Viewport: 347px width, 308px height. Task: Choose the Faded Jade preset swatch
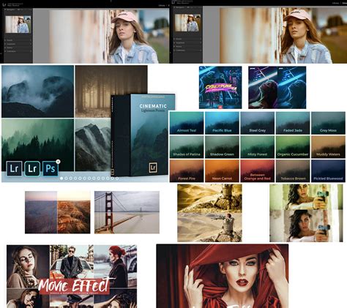click(293, 123)
